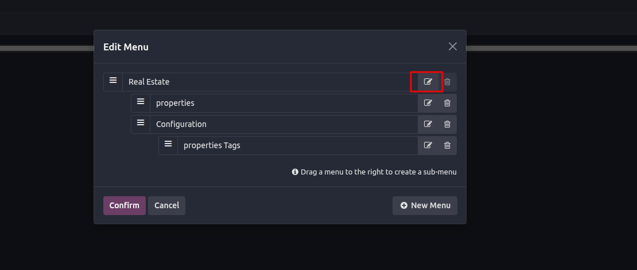Click the drag handle beside properties Tags
Image resolution: width=637 pixels, height=270 pixels.
168,144
